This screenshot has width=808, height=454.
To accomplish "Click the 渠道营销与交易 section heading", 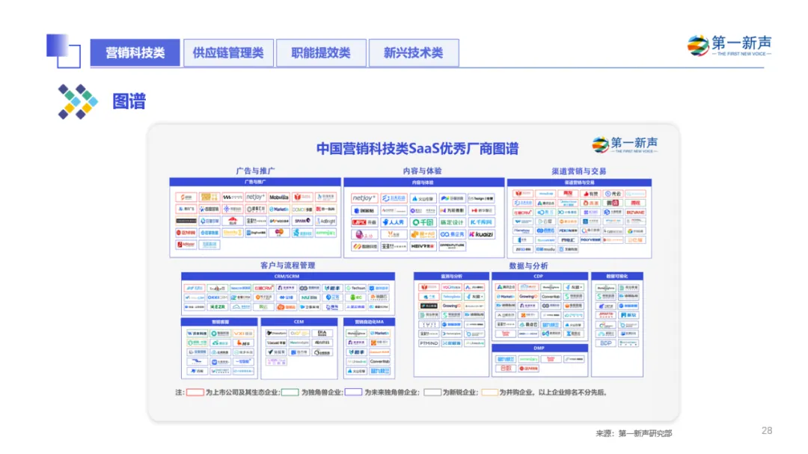I will point(578,171).
